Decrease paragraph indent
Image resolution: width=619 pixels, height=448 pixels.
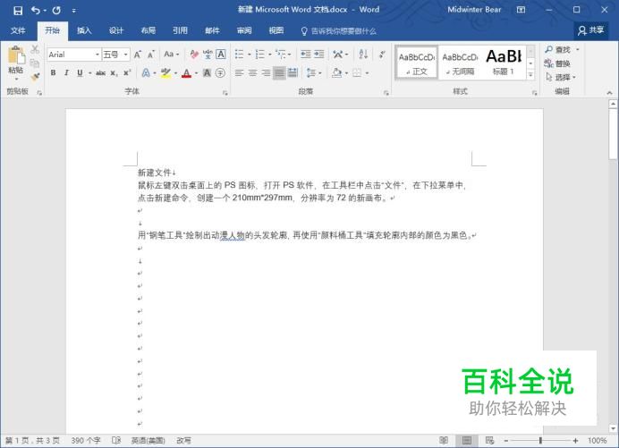coord(306,54)
